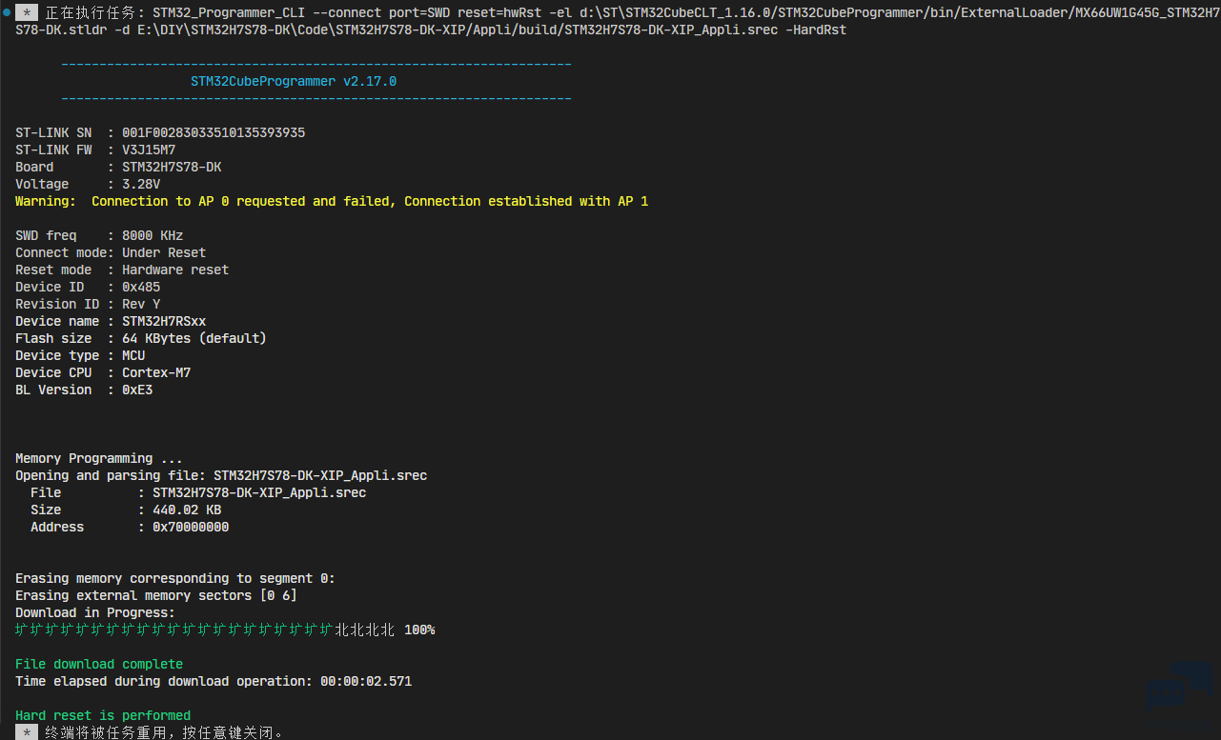The width and height of the screenshot is (1221, 740).
Task: Click the SWD freq value 8000 KHz
Action: click(153, 235)
